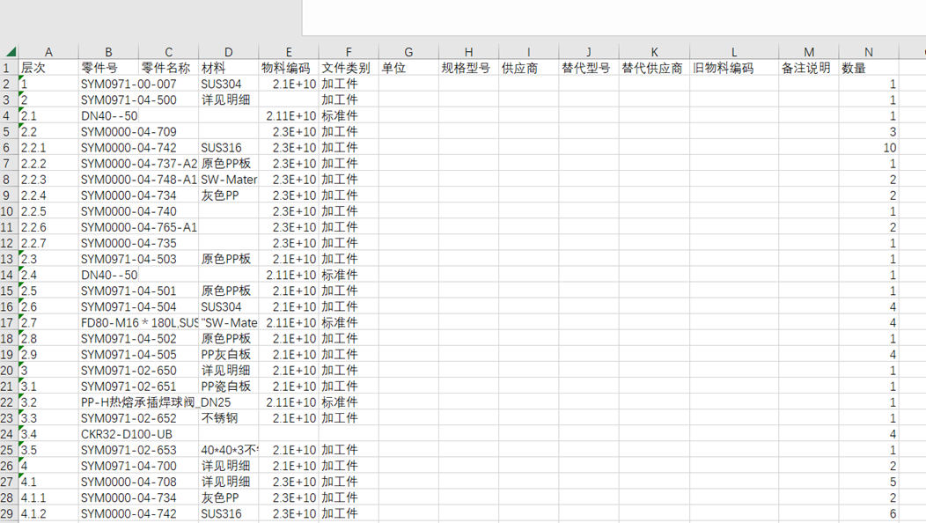926x523 pixels.
Task: Click level cell 3.5
Action: (48, 450)
